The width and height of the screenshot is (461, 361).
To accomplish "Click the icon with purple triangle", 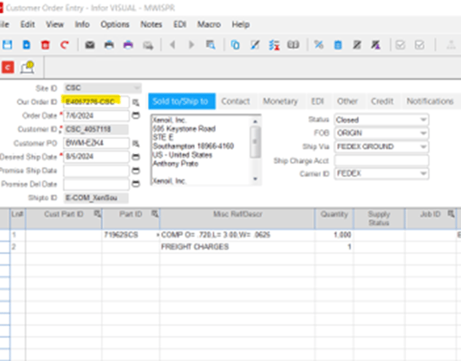I will click(x=376, y=45).
